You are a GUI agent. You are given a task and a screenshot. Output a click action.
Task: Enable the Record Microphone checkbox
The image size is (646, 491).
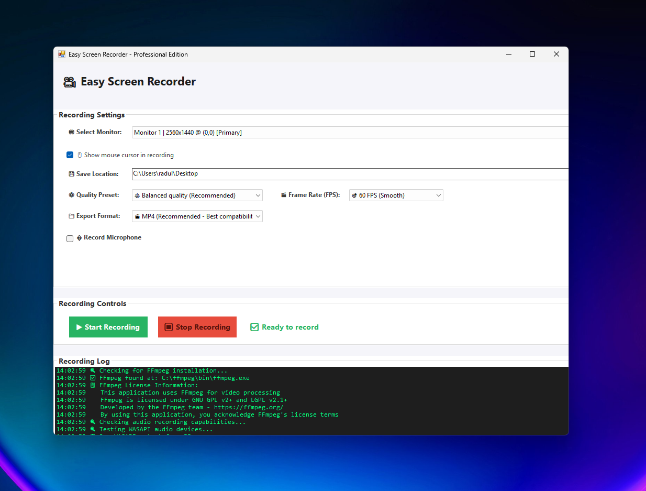point(70,238)
